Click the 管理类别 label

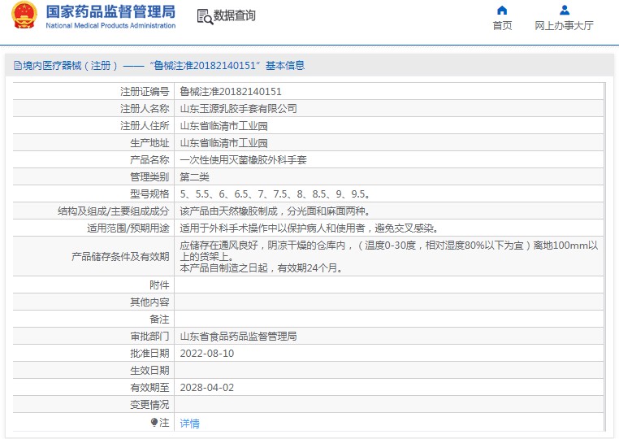pyautogui.click(x=149, y=177)
